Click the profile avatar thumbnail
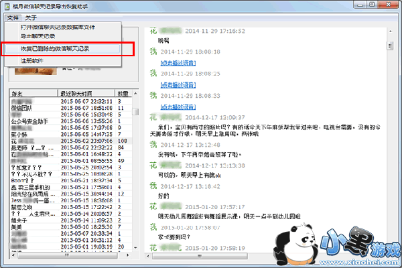402x268 pixels. coord(36,71)
